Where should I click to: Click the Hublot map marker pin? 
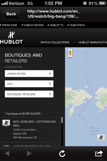(101, 138)
